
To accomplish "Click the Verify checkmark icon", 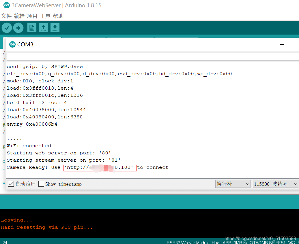I will click(x=7, y=28).
